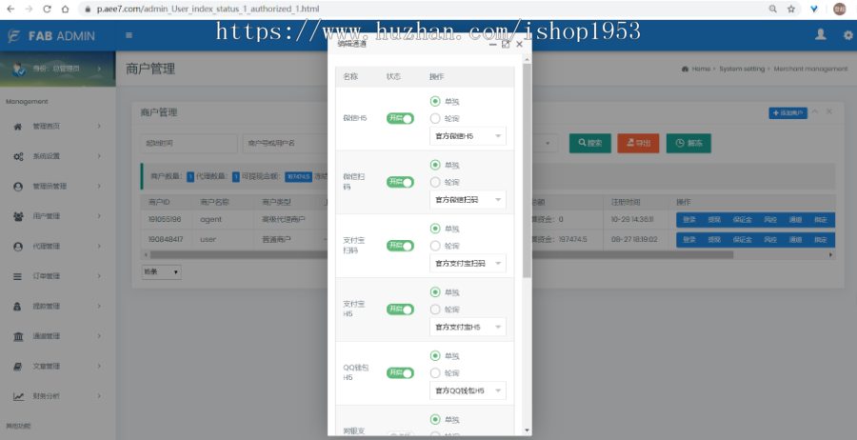Select 轮询 radio for 微信H5

click(435, 119)
